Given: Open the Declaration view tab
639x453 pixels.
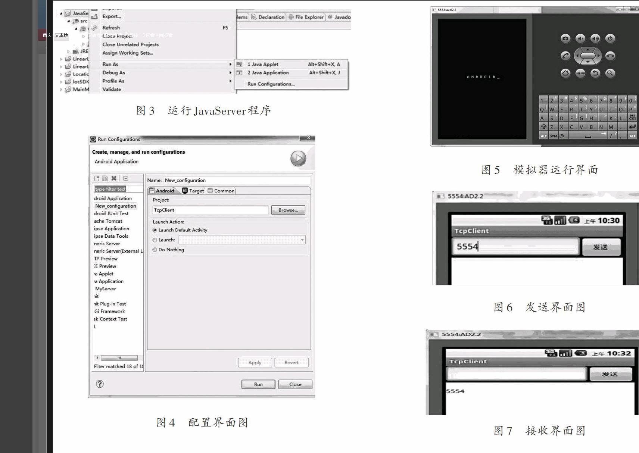Looking at the screenshot, I should (x=268, y=17).
